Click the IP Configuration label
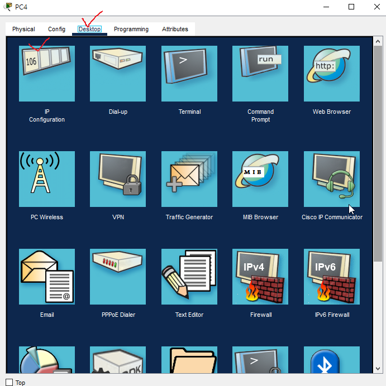This screenshot has width=386, height=386. [x=47, y=115]
